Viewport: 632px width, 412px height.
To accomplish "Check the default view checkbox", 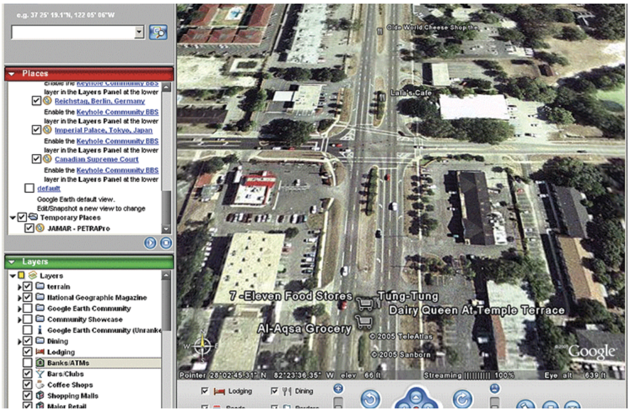I will pyautogui.click(x=29, y=188).
